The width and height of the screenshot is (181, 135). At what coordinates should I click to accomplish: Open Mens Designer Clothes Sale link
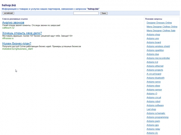click(161, 31)
